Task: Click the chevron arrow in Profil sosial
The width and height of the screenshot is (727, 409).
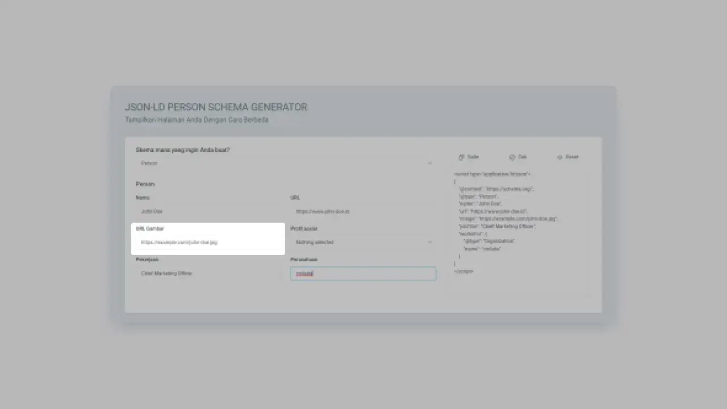Action: pyautogui.click(x=429, y=242)
